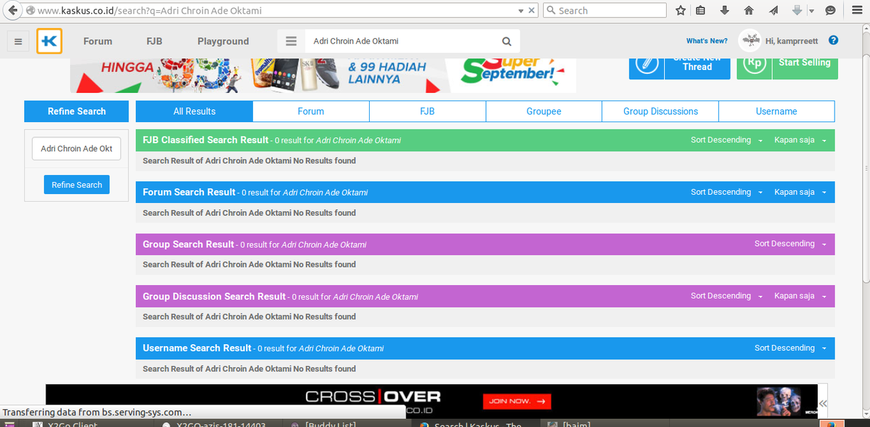The image size is (870, 427).
Task: Focus the browser Search box
Action: [x=605, y=11]
